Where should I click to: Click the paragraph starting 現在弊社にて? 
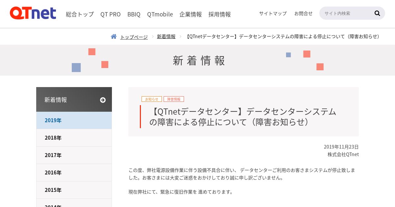coord(181,192)
